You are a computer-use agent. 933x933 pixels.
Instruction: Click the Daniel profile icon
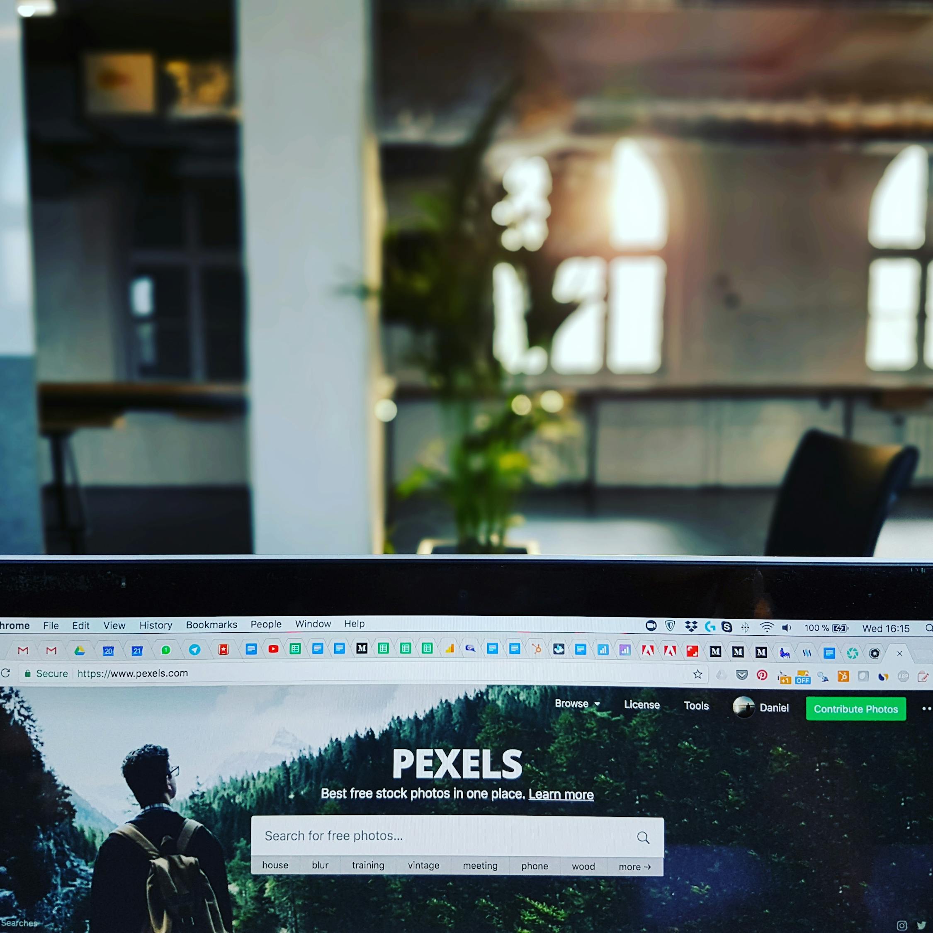746,709
